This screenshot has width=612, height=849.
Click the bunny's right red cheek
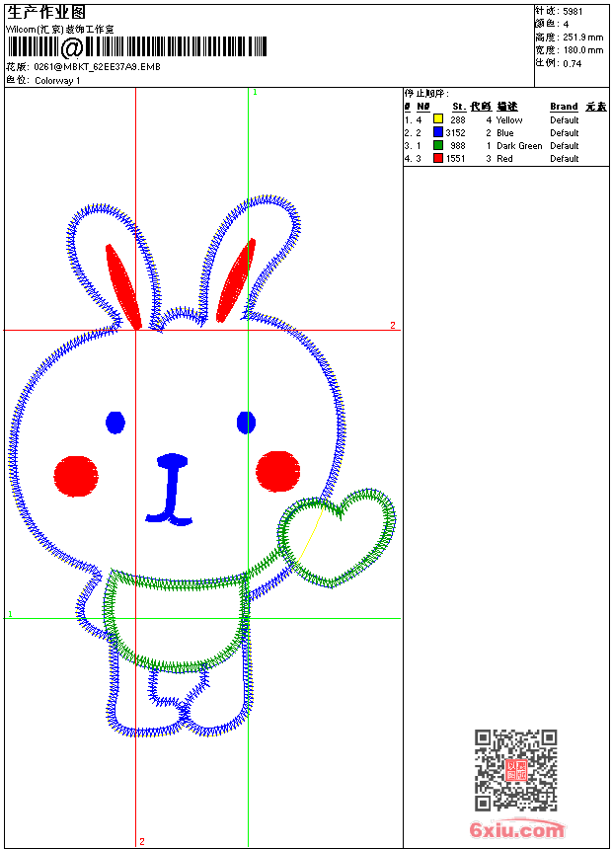tap(277, 472)
